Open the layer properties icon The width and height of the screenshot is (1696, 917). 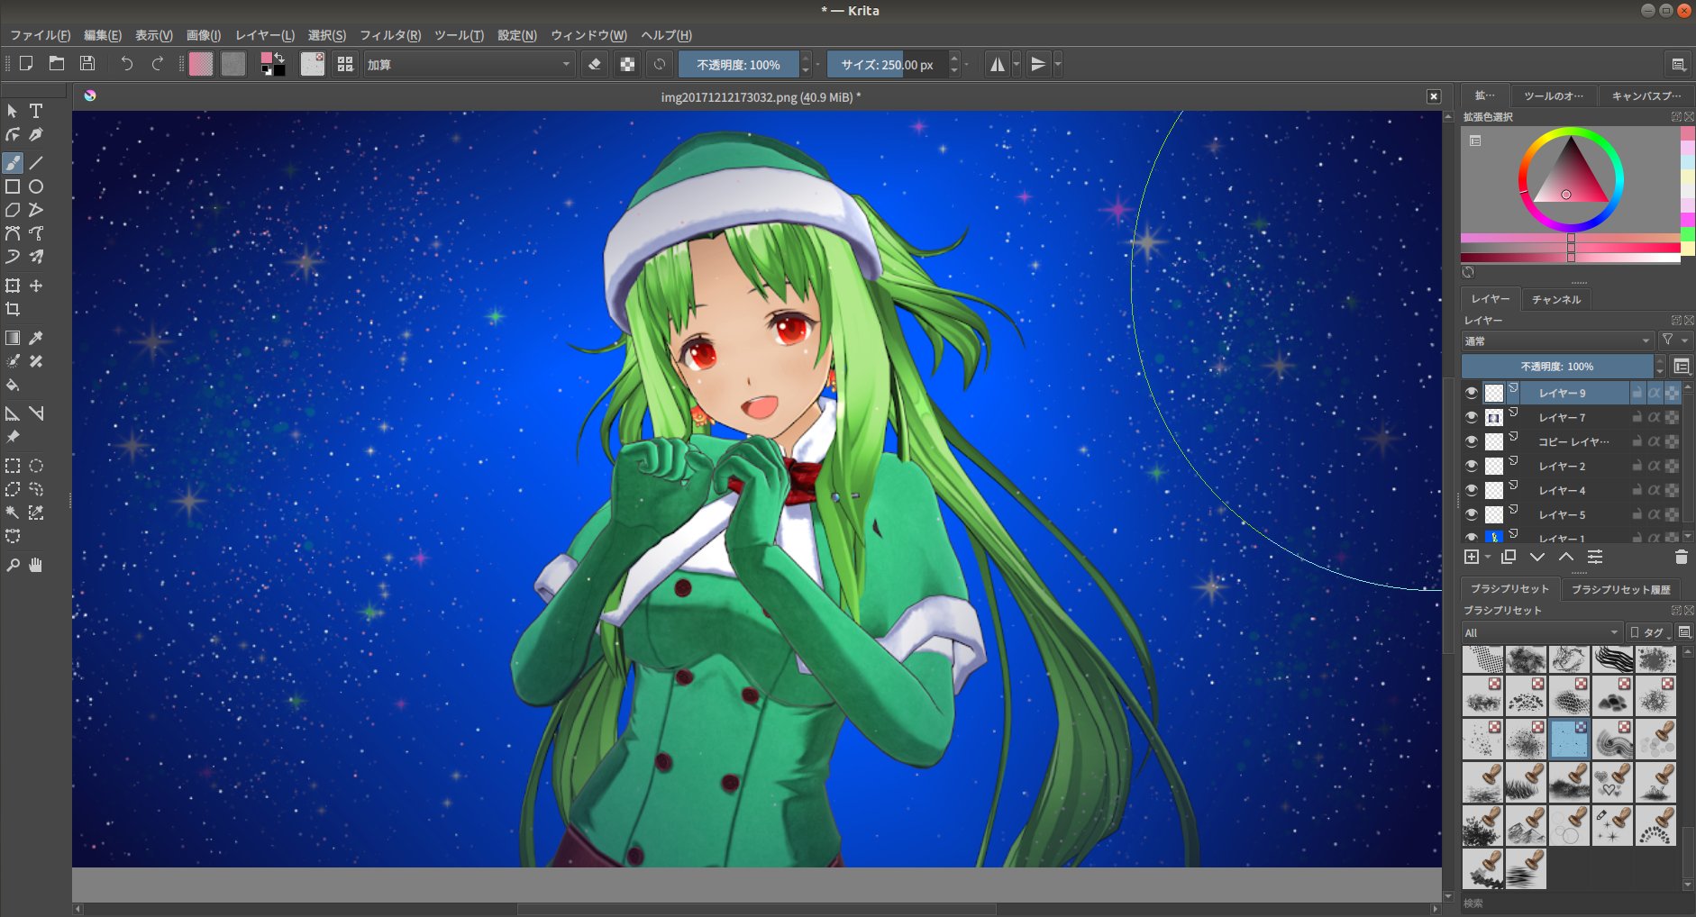pos(1595,558)
